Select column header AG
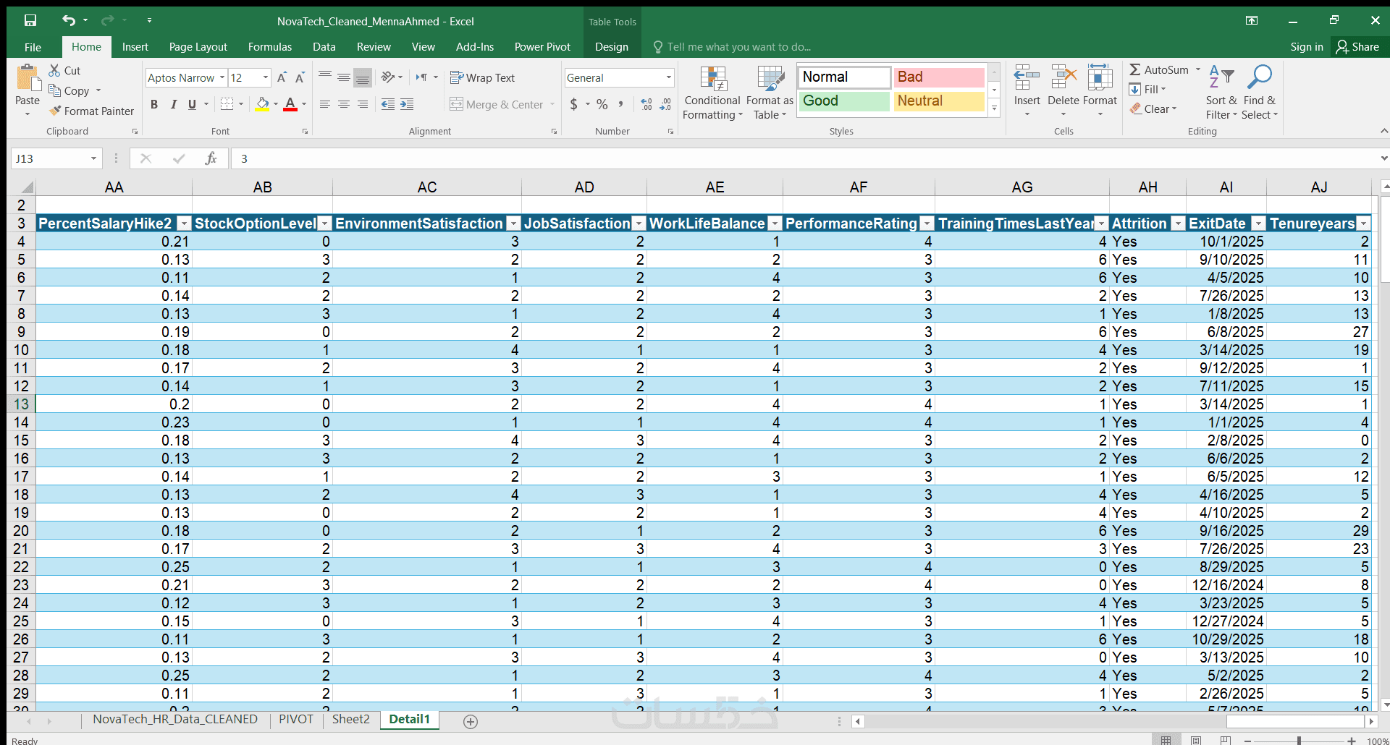This screenshot has height=745, width=1390. (x=1022, y=187)
